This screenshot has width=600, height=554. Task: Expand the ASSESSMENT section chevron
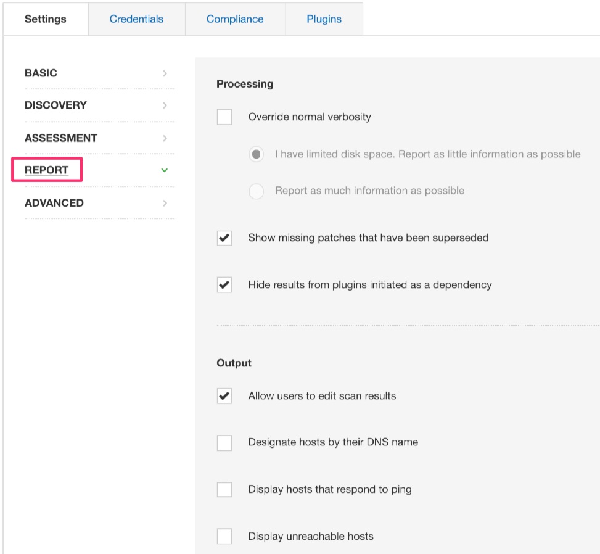165,138
